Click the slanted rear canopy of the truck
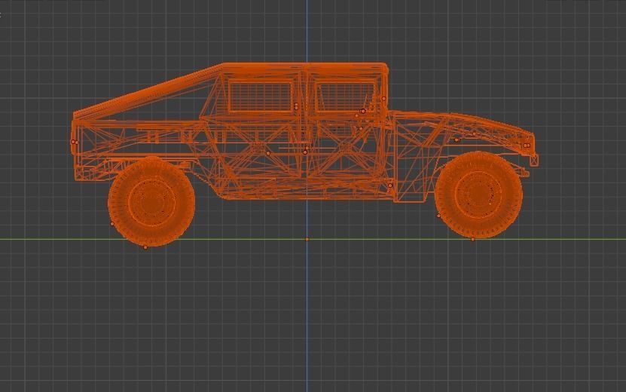The height and width of the screenshot is (392, 626). 148,93
